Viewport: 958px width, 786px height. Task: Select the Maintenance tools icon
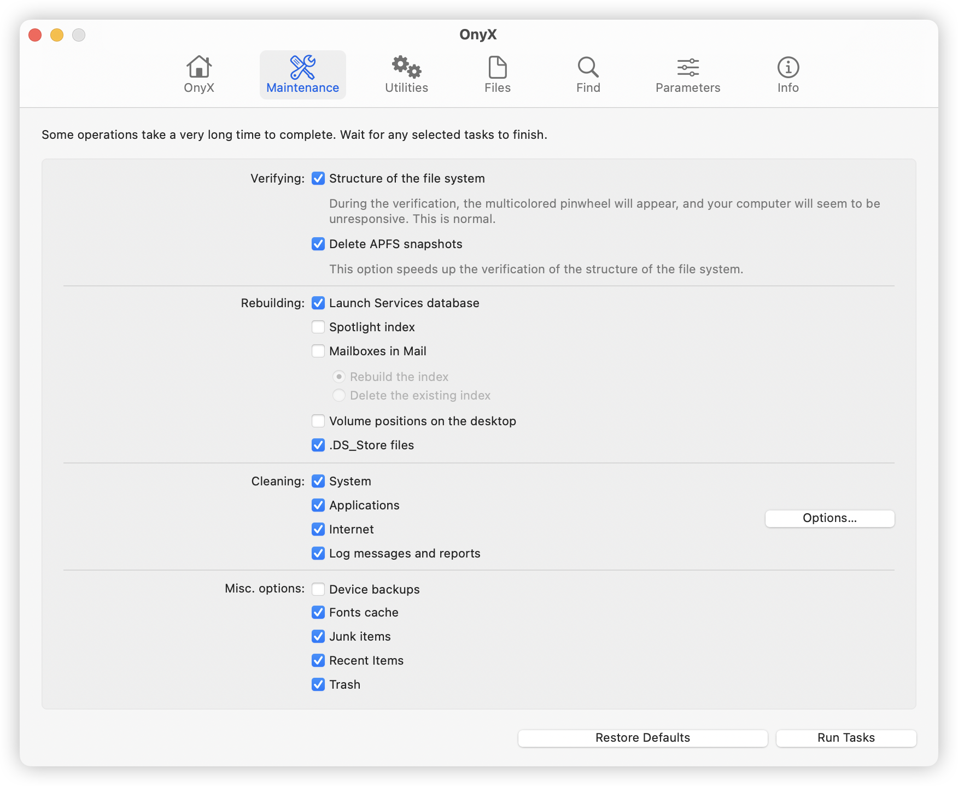click(302, 67)
